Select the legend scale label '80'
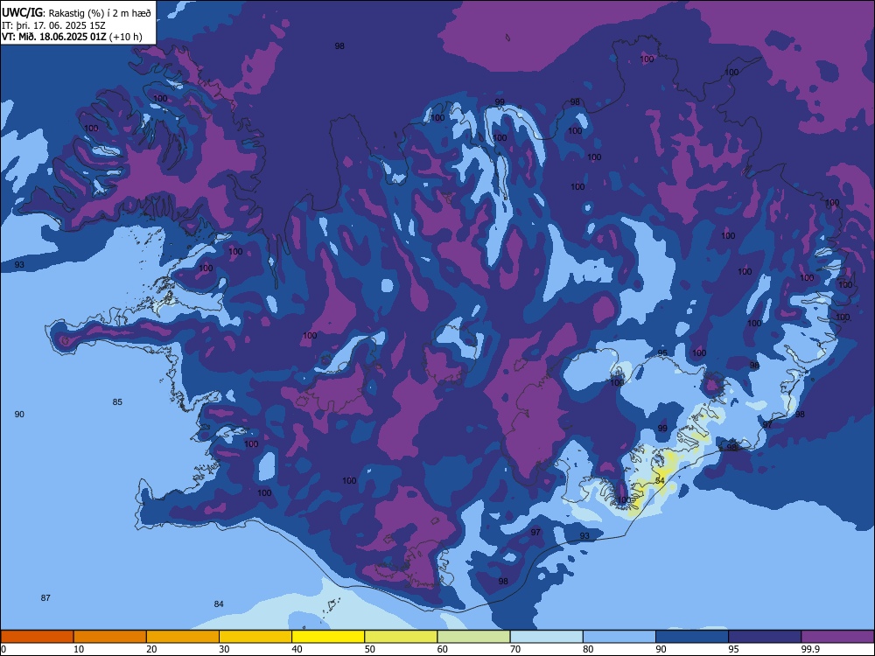875x656 pixels. pos(589,649)
